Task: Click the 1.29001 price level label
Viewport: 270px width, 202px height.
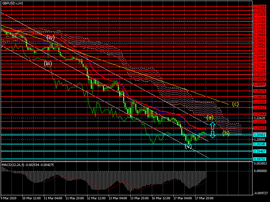Action: tap(260, 51)
